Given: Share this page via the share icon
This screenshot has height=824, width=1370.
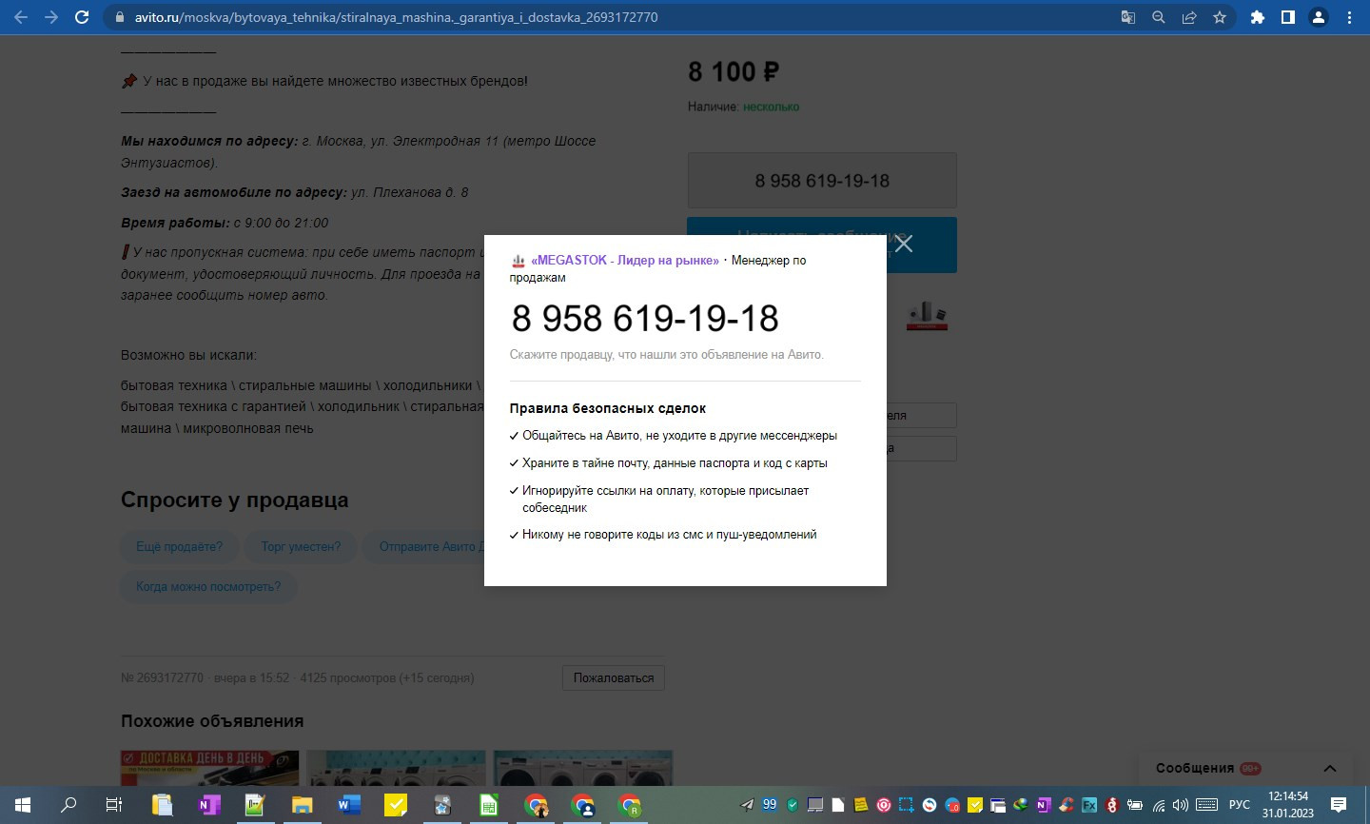Looking at the screenshot, I should (1189, 17).
